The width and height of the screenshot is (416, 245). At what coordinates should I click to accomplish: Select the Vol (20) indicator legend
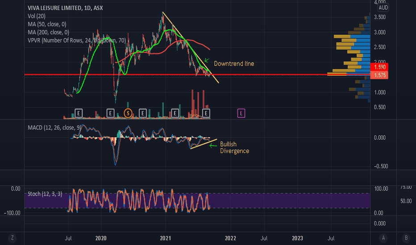pos(37,16)
